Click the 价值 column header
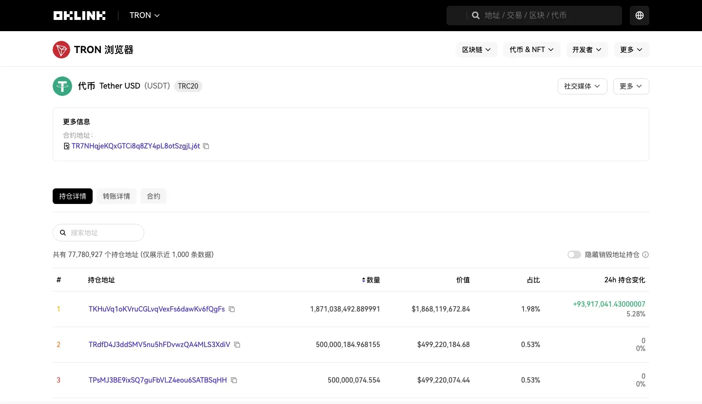702x404 pixels. point(463,280)
